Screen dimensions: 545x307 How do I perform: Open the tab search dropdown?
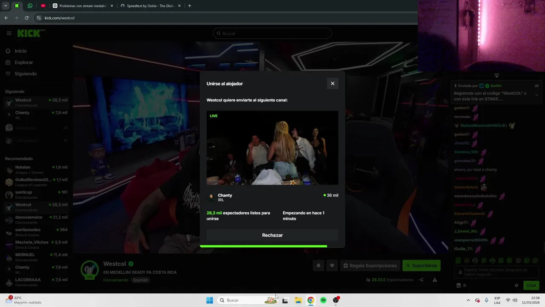(6, 6)
